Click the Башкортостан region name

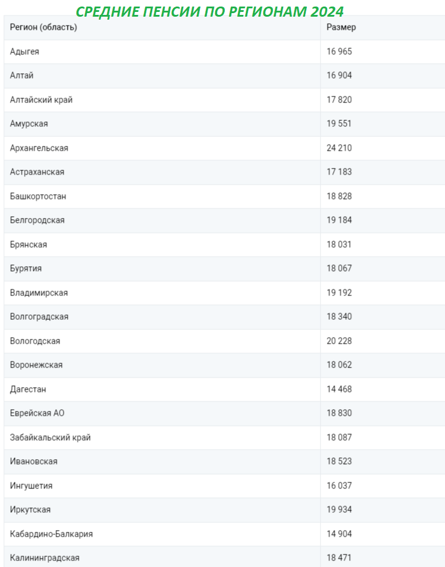38,197
